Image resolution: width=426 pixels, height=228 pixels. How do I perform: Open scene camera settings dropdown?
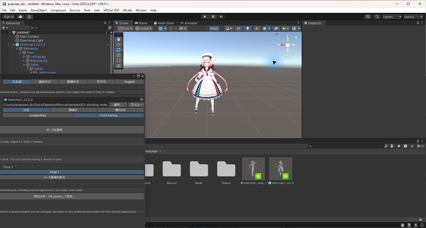(x=285, y=29)
